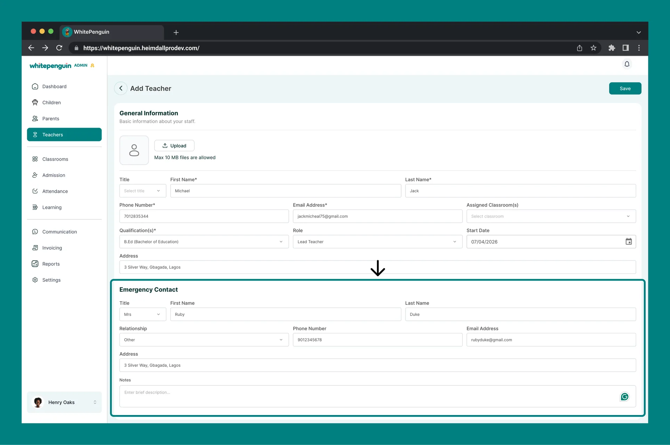Screen dimensions: 670x445
Task: Click the Start Date field 07/04/2026
Action: [x=551, y=242]
